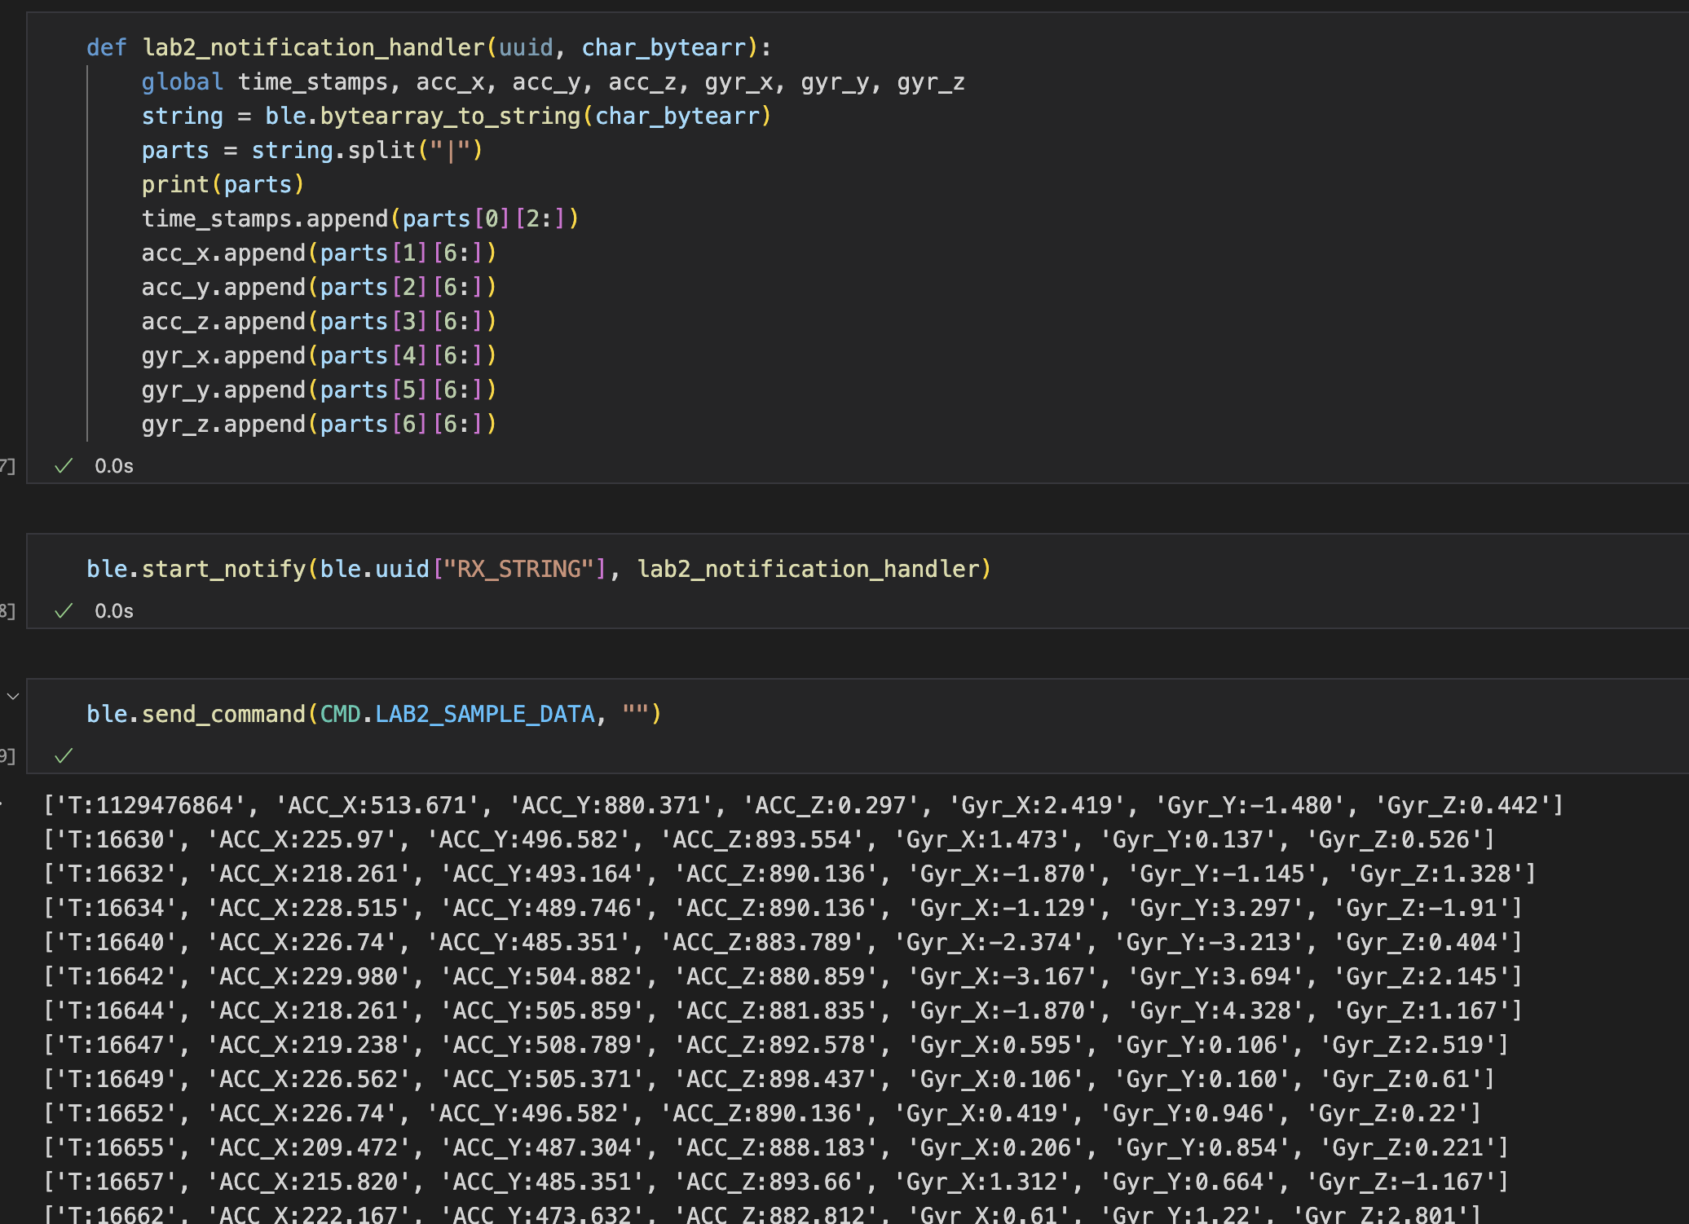Click the gyr_z.append line
The width and height of the screenshot is (1689, 1224).
(x=319, y=425)
